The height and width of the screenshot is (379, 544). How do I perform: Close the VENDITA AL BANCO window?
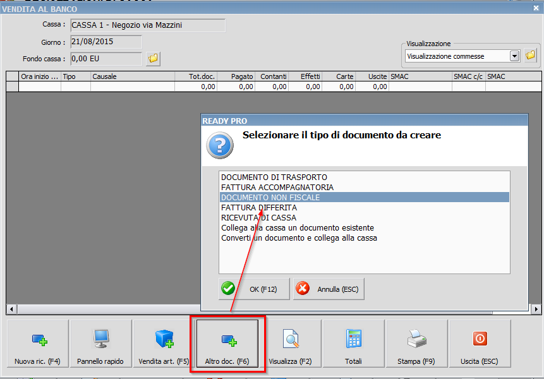(536, 8)
